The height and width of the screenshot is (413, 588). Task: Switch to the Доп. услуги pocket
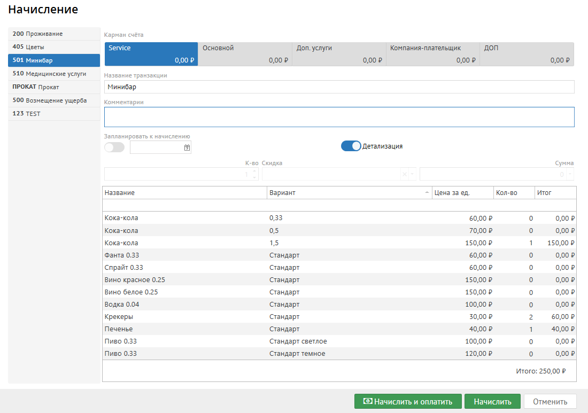[x=339, y=54]
